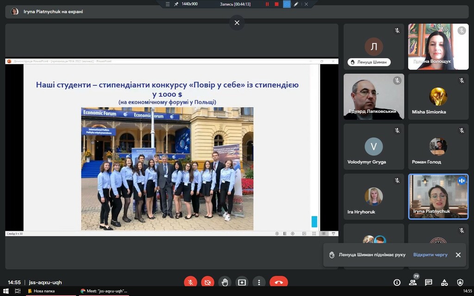The width and height of the screenshot is (474, 296).
Task: Click the Present now screen share icon
Action: pyautogui.click(x=242, y=282)
